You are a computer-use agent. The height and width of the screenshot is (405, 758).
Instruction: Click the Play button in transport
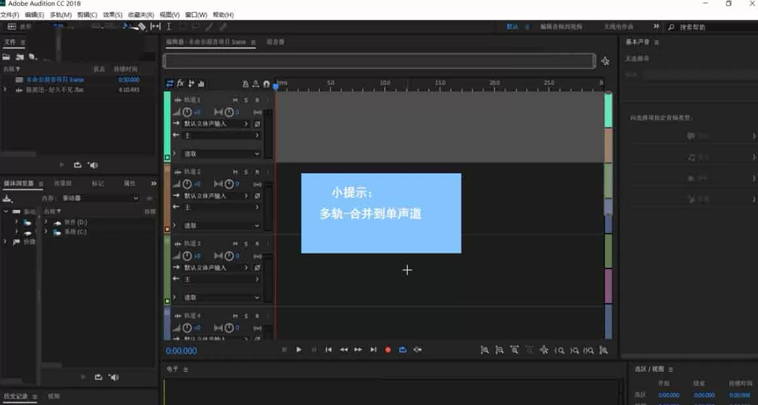[x=299, y=349]
